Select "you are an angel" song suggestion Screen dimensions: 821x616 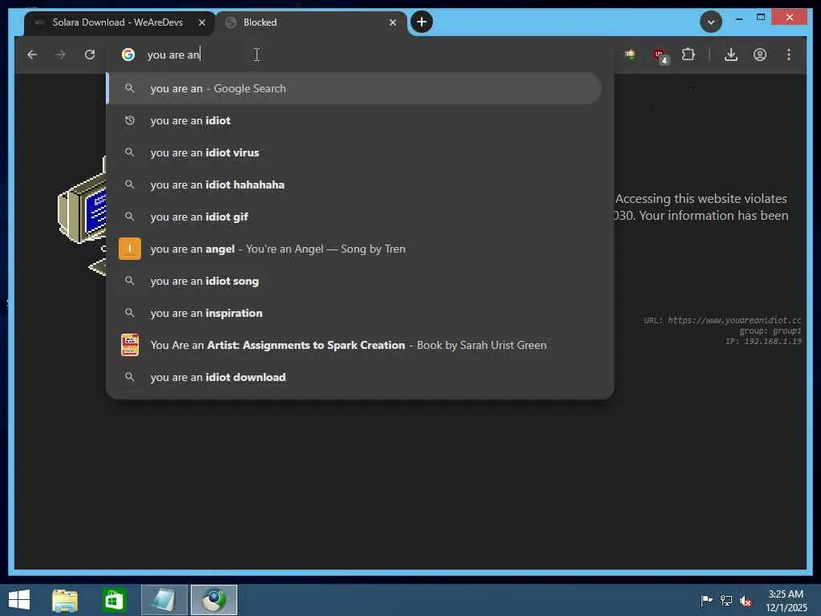(354, 249)
